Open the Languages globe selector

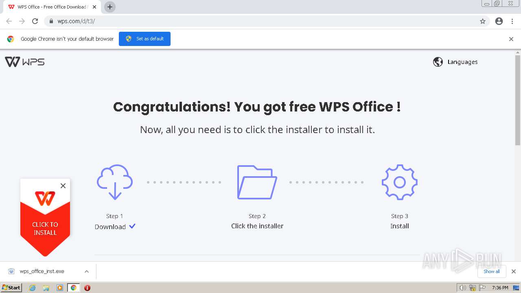(455, 62)
